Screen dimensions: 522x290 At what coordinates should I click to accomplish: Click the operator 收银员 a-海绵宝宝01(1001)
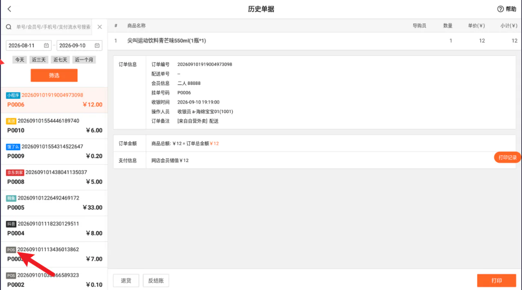[x=205, y=112]
